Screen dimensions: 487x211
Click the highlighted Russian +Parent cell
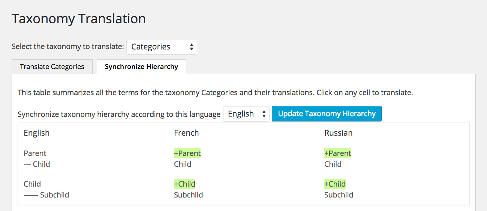[x=338, y=153]
